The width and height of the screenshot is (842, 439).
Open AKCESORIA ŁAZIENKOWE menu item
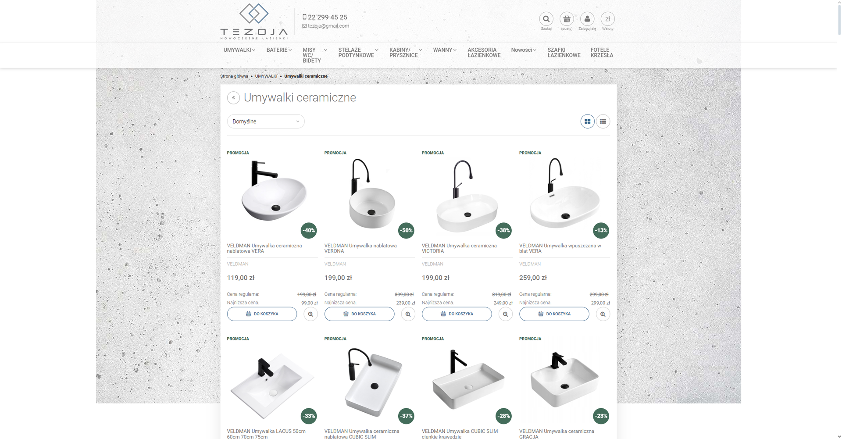click(484, 53)
